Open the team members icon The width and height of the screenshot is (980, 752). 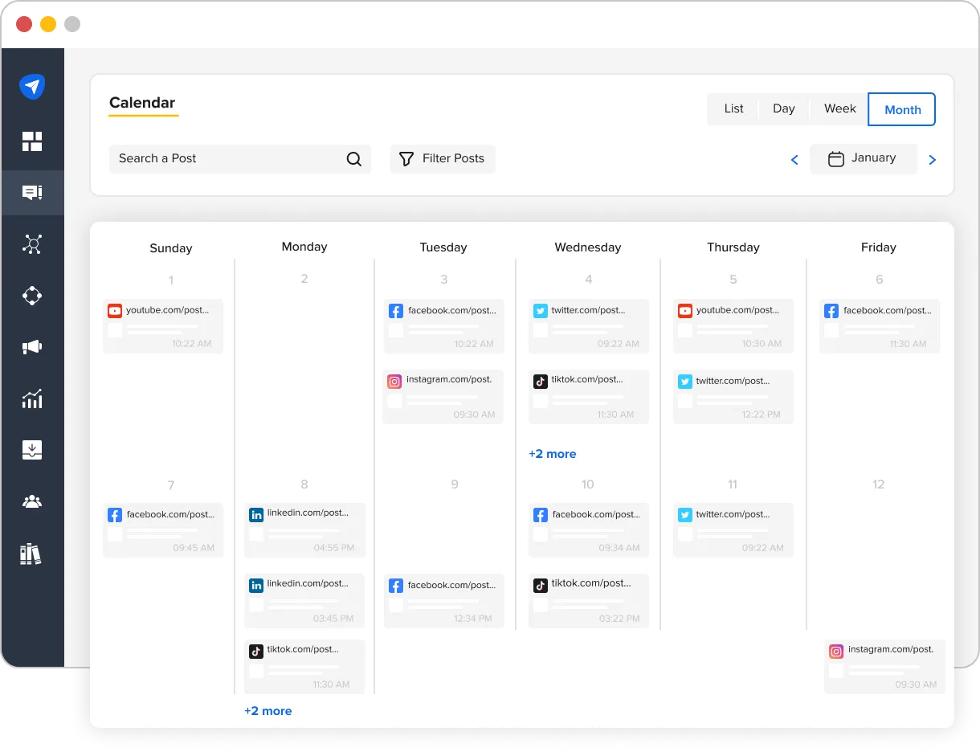pos(32,501)
